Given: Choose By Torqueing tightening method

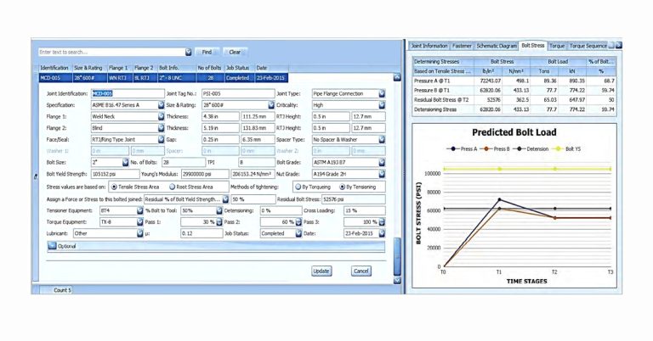Looking at the screenshot, I should click(x=298, y=187).
